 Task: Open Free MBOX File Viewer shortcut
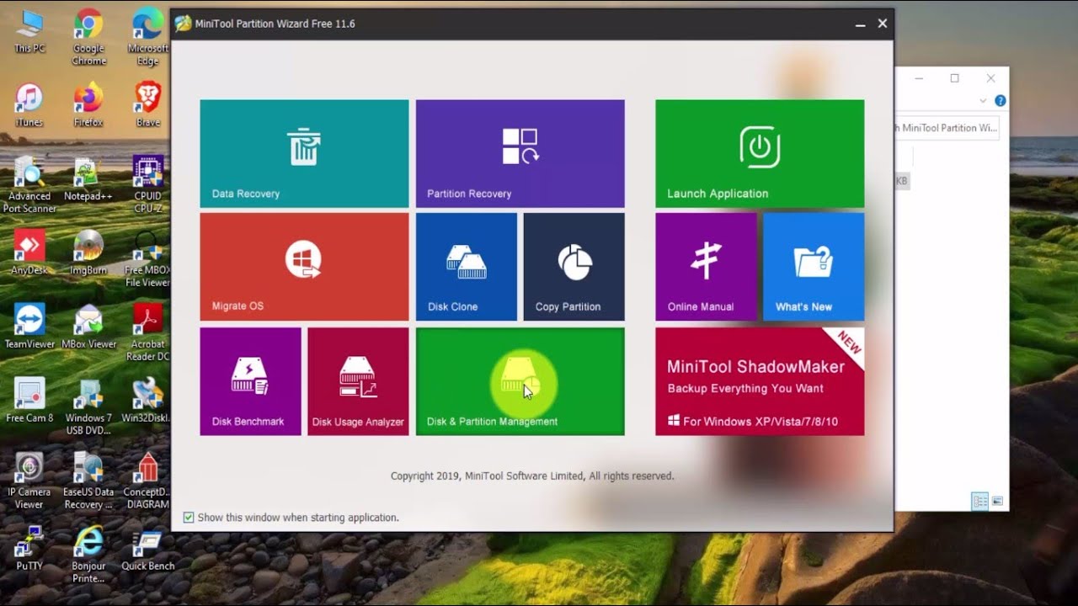(148, 259)
